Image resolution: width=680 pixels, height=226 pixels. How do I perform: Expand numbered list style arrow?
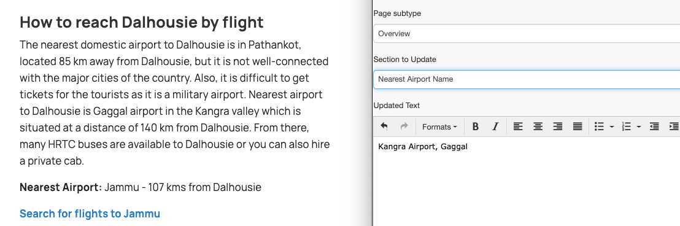639,127
